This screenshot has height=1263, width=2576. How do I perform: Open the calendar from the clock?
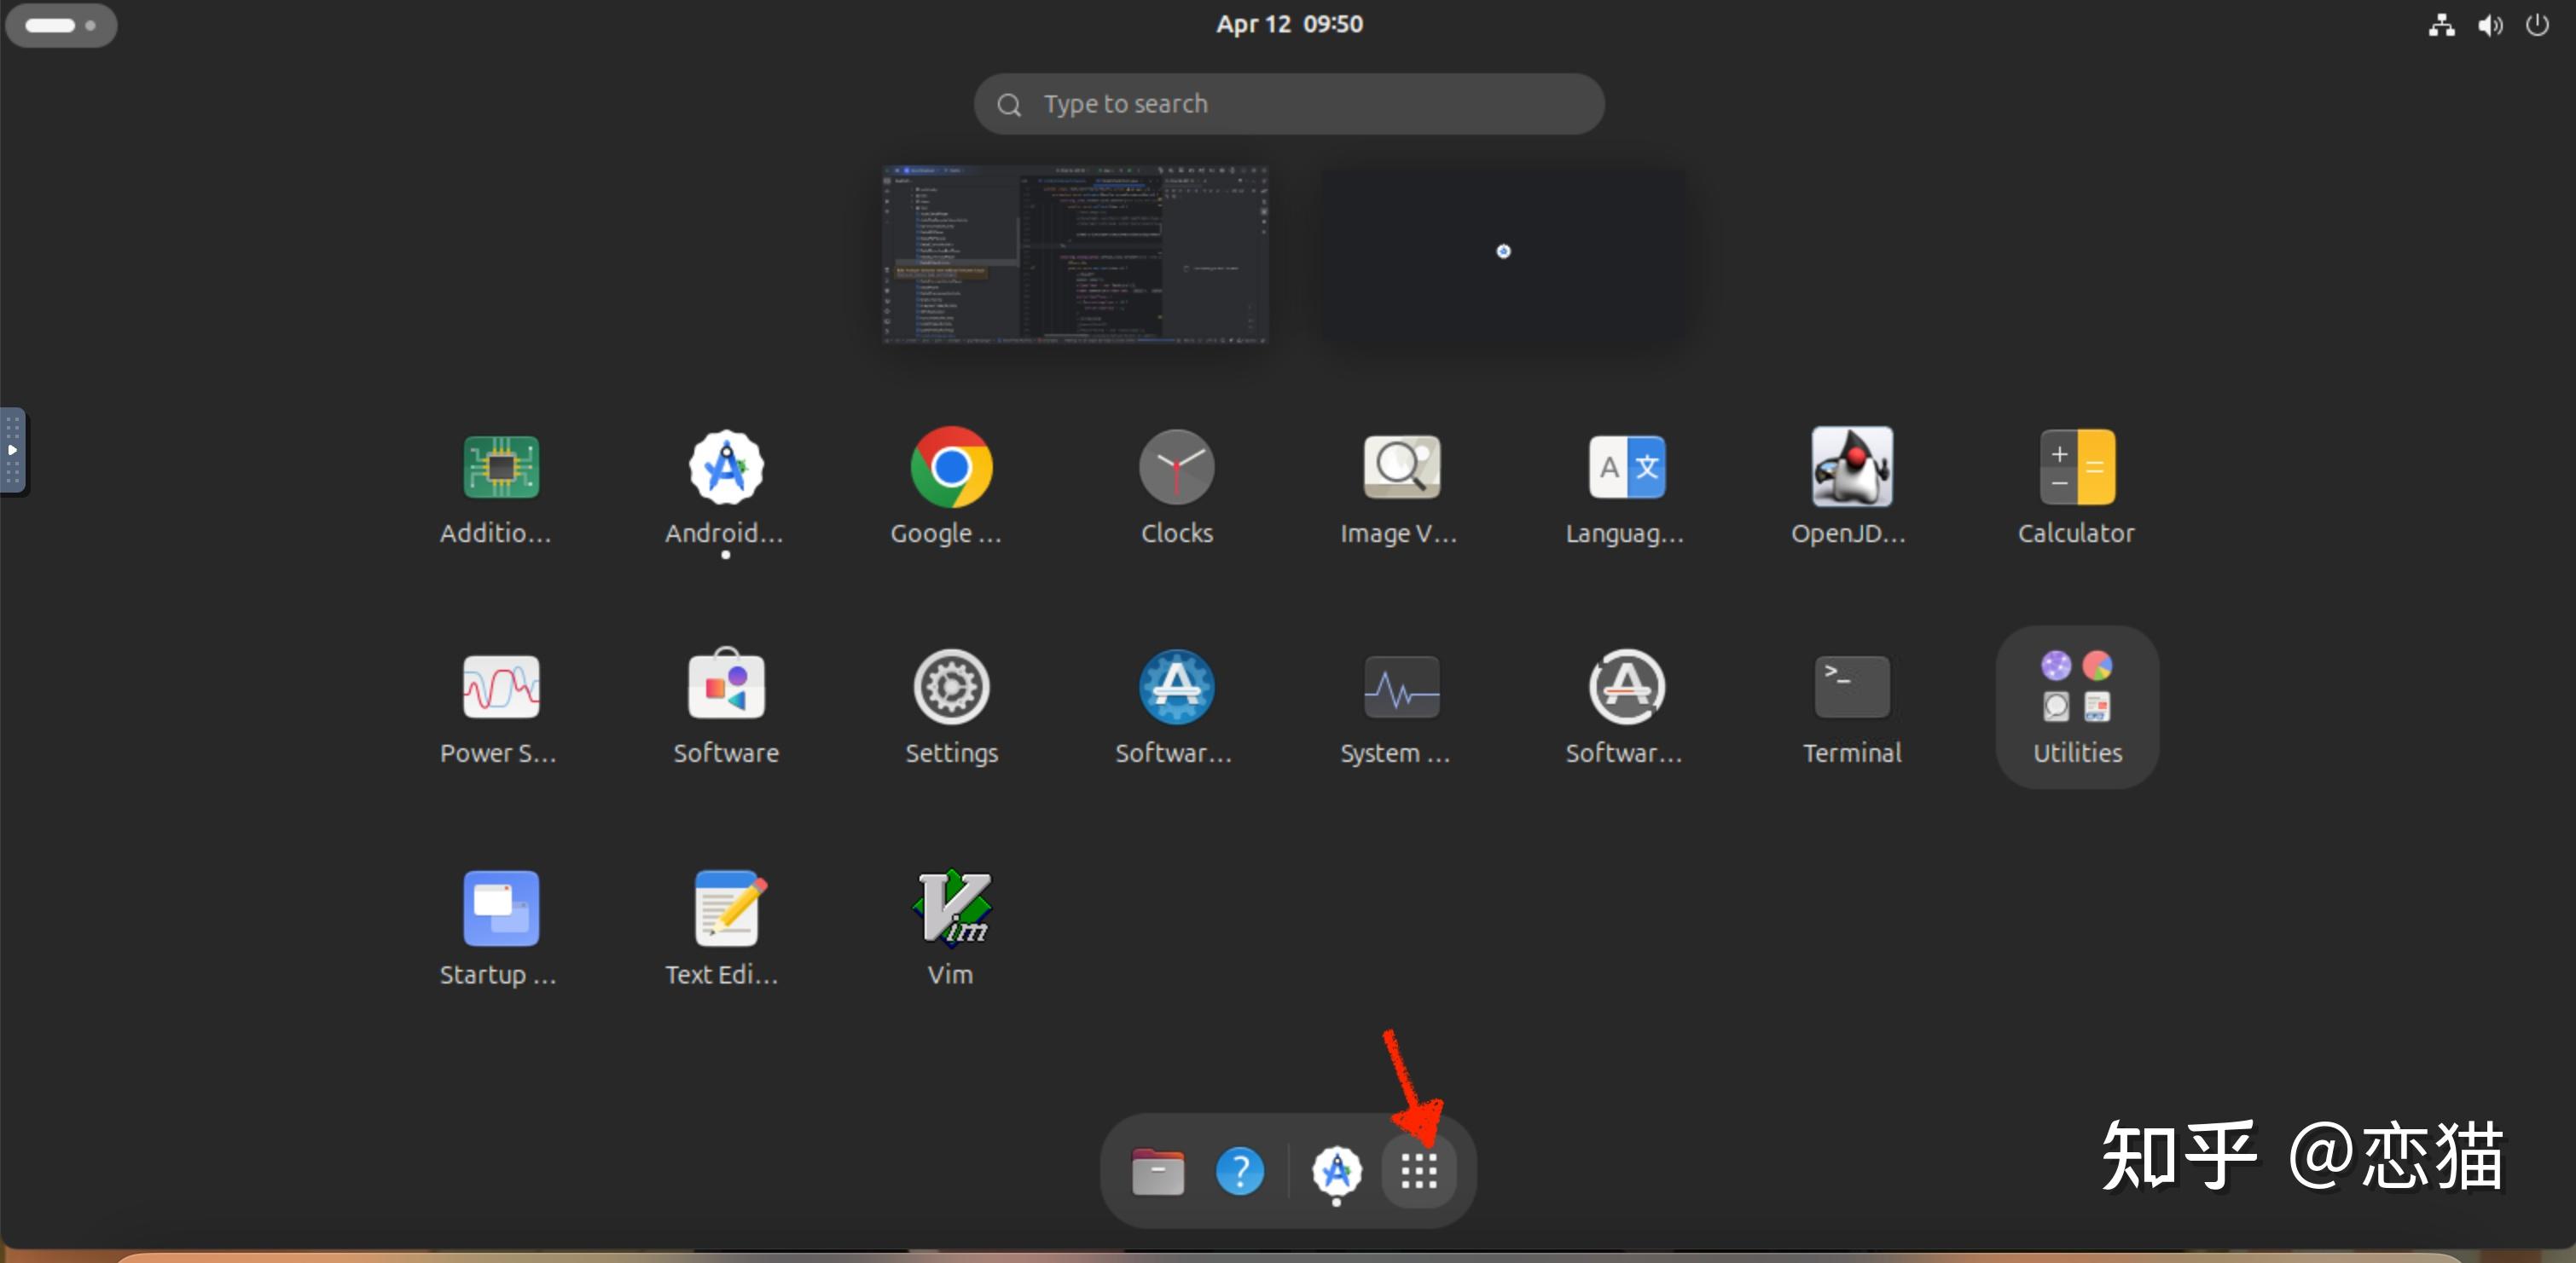(x=1289, y=24)
